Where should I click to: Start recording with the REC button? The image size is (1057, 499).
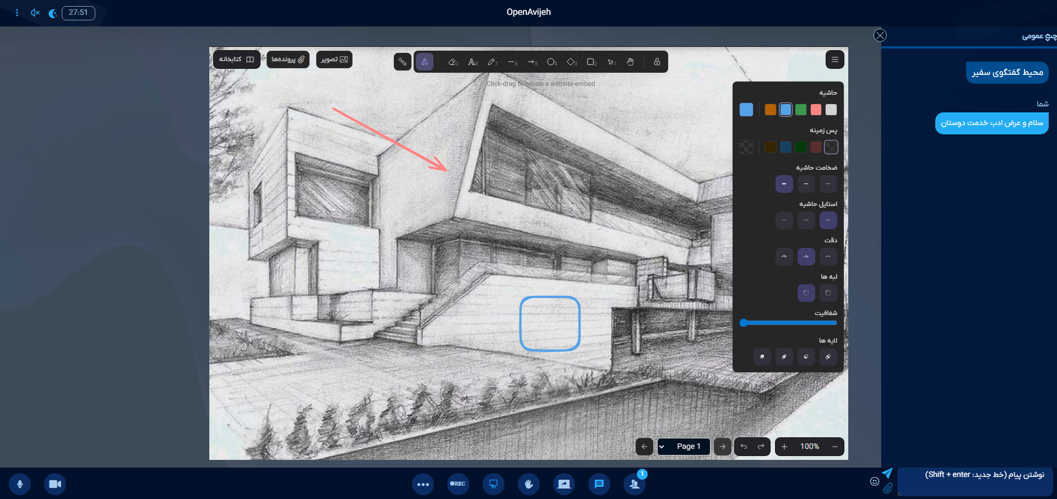458,484
